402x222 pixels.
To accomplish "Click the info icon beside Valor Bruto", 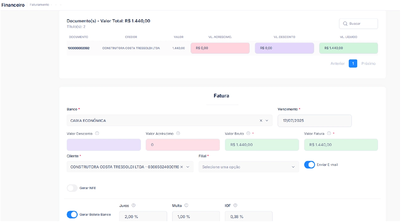I will [248, 133].
